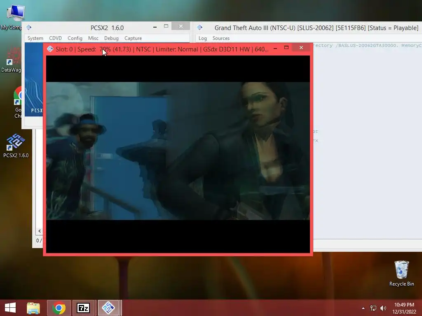Click the game window PCSX2 title icon

tap(50, 49)
